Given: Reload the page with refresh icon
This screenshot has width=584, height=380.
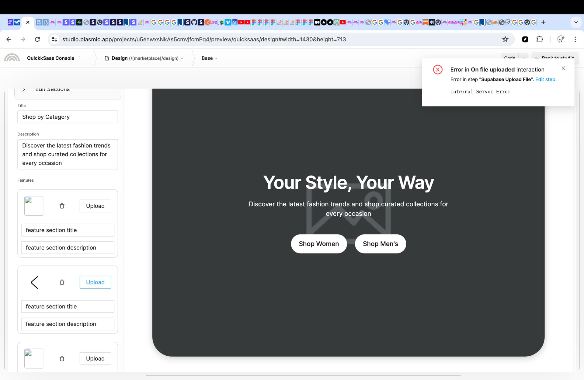Looking at the screenshot, I should [x=37, y=39].
